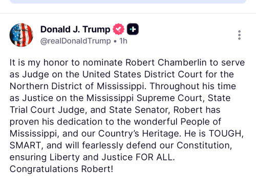
Task: Click the bullet separator before 1h
Action: pyautogui.click(x=115, y=42)
